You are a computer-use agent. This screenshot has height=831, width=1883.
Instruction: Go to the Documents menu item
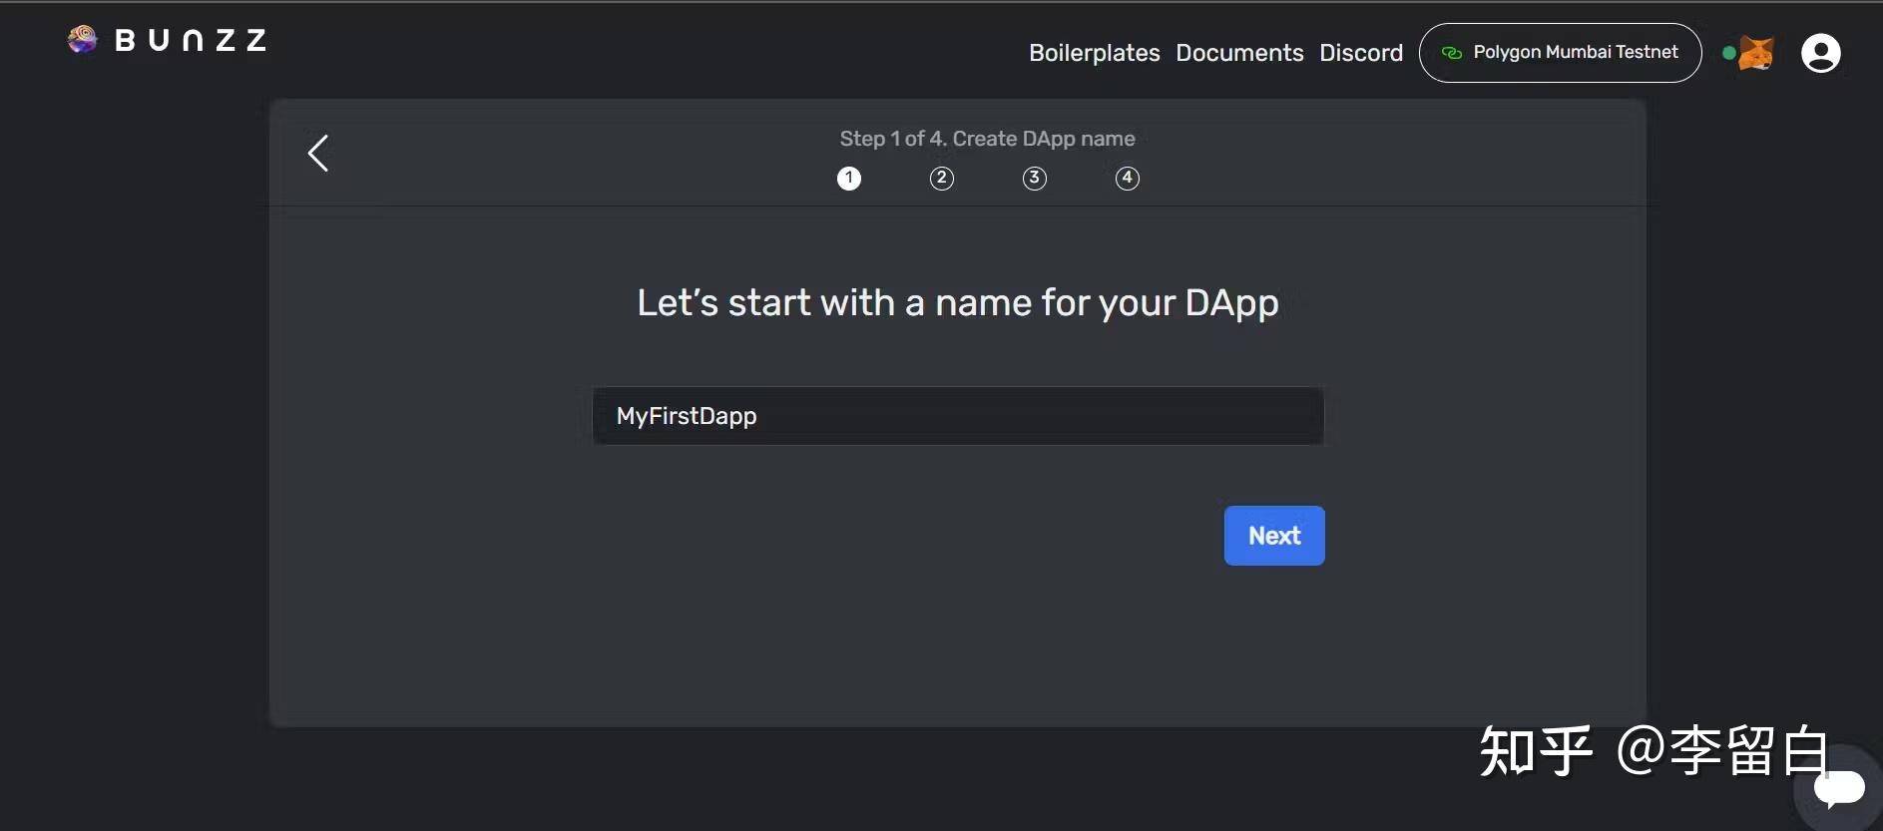point(1239,53)
